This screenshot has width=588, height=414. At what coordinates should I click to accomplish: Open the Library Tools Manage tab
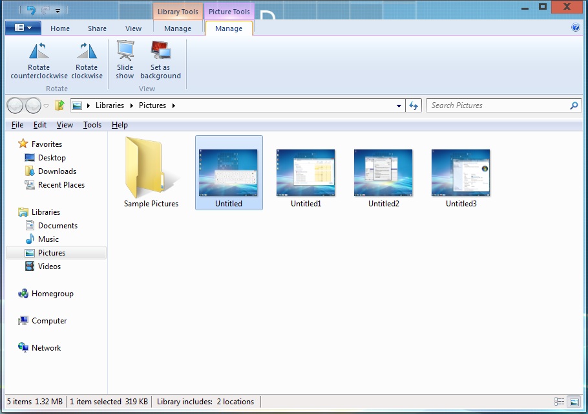click(178, 28)
